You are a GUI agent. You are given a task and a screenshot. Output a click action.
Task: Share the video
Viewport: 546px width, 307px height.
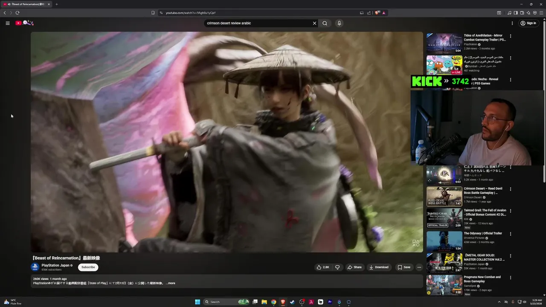pos(354,267)
